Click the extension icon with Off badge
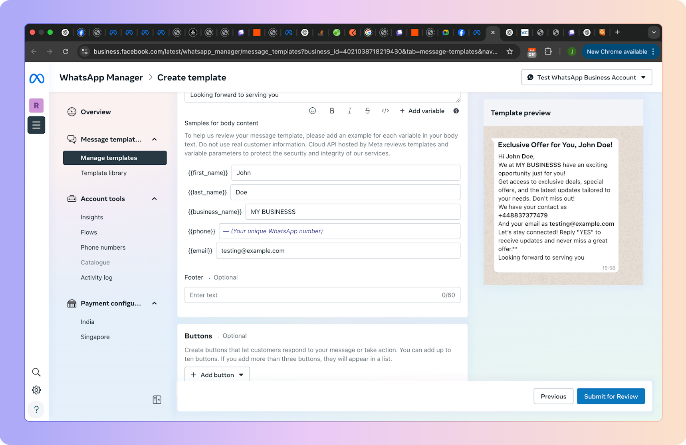 pyautogui.click(x=531, y=52)
